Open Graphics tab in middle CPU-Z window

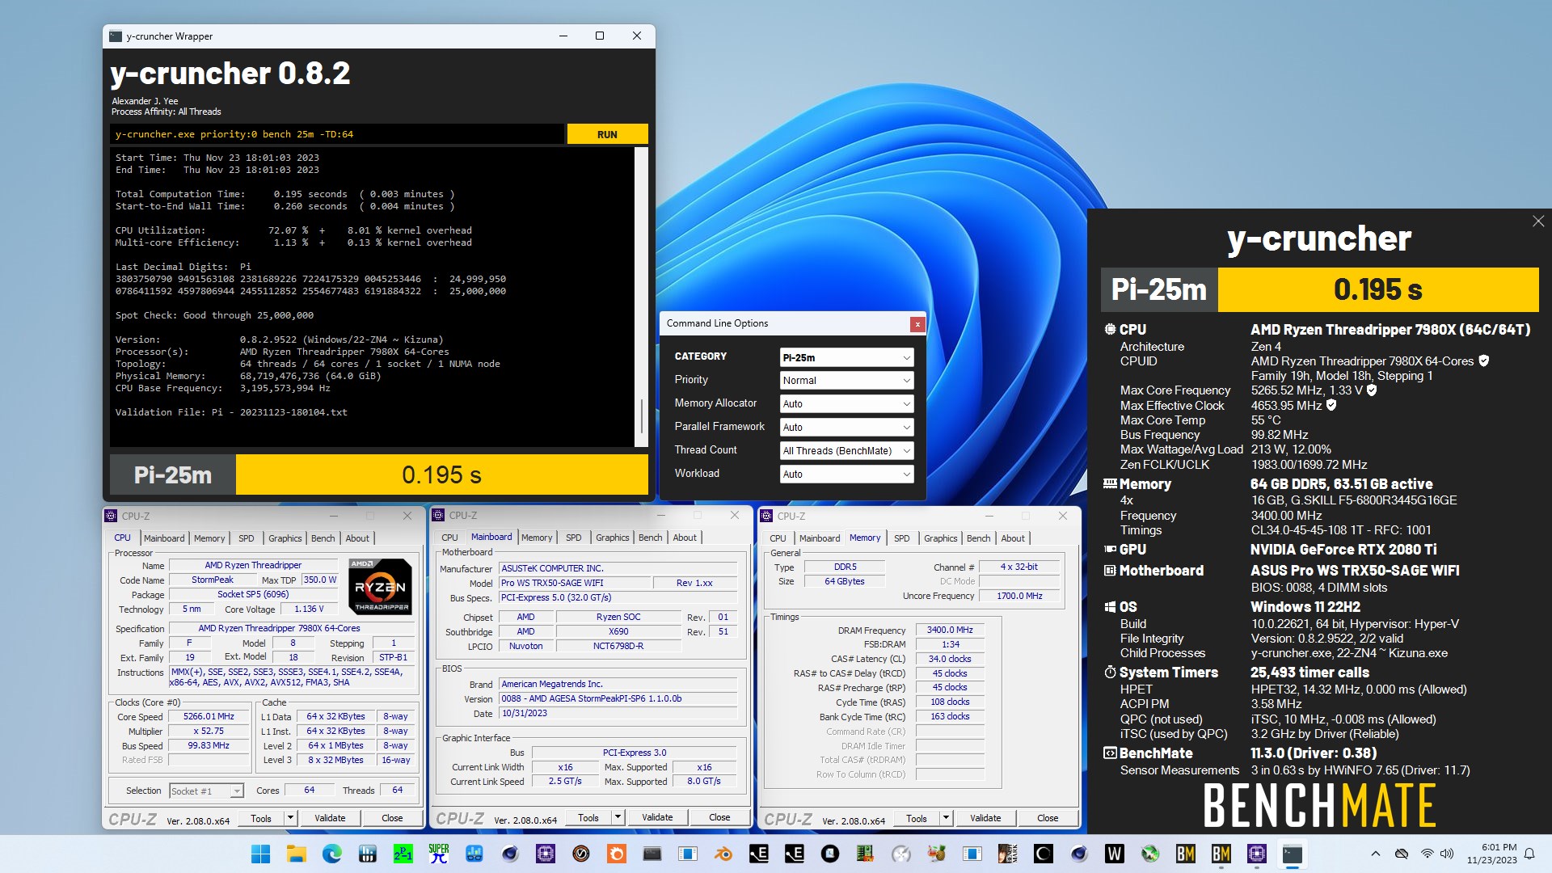(612, 538)
